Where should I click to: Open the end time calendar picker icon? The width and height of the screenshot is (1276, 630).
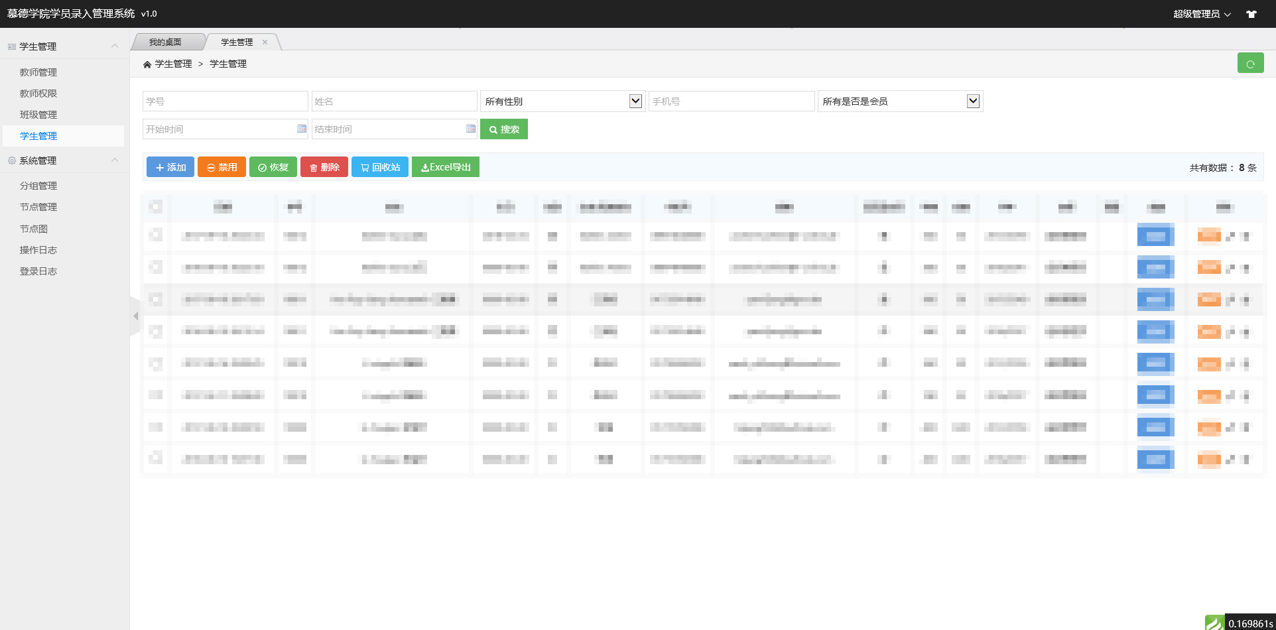click(471, 129)
